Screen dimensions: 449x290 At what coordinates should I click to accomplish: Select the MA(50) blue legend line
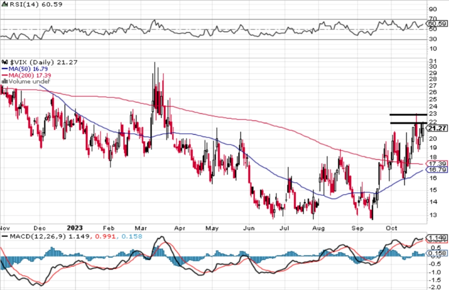point(4,69)
